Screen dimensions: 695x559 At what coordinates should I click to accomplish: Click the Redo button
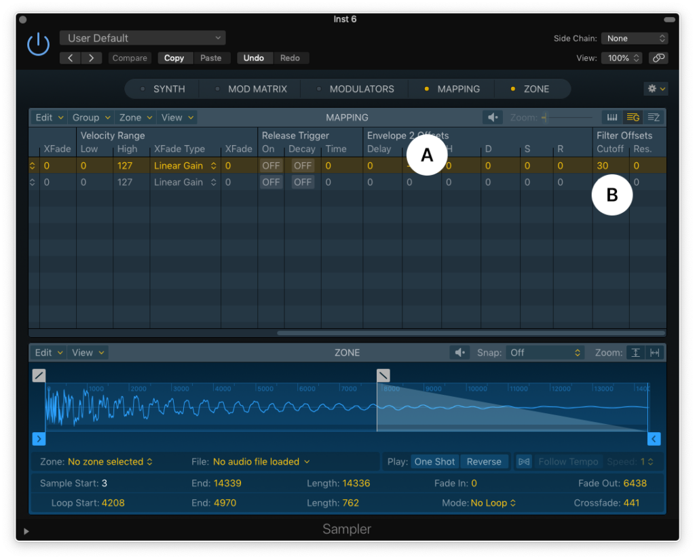[290, 58]
